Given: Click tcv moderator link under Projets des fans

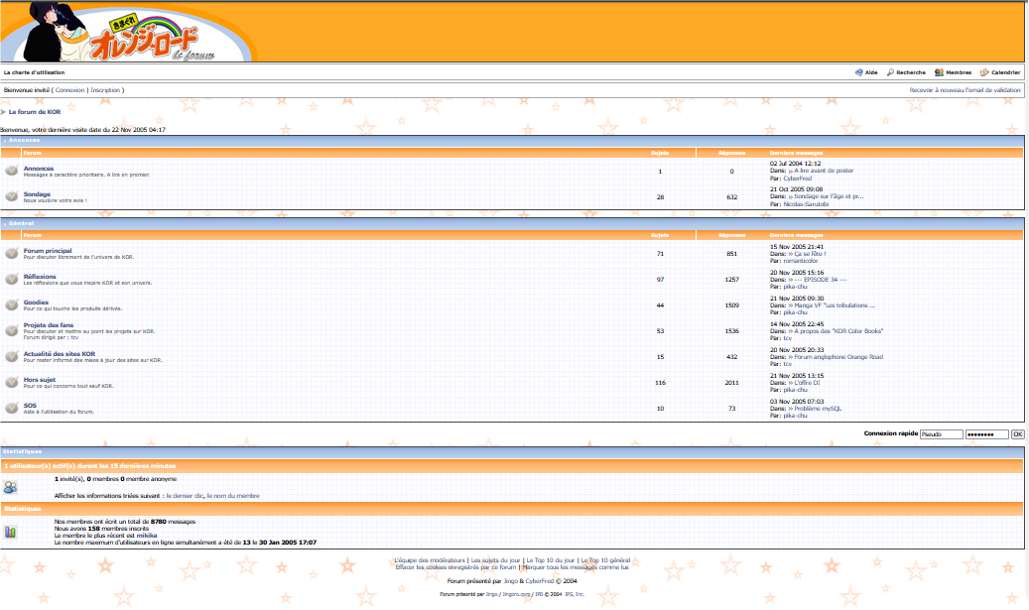Looking at the screenshot, I should point(74,338).
